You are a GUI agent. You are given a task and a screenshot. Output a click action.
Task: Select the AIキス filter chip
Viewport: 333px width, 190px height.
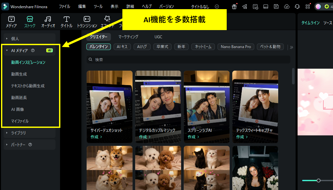click(122, 47)
